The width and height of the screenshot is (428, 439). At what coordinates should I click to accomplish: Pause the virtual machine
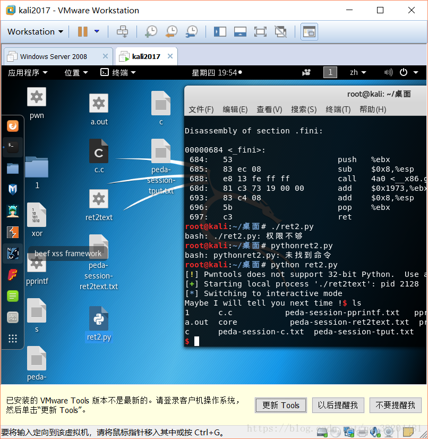[x=82, y=32]
